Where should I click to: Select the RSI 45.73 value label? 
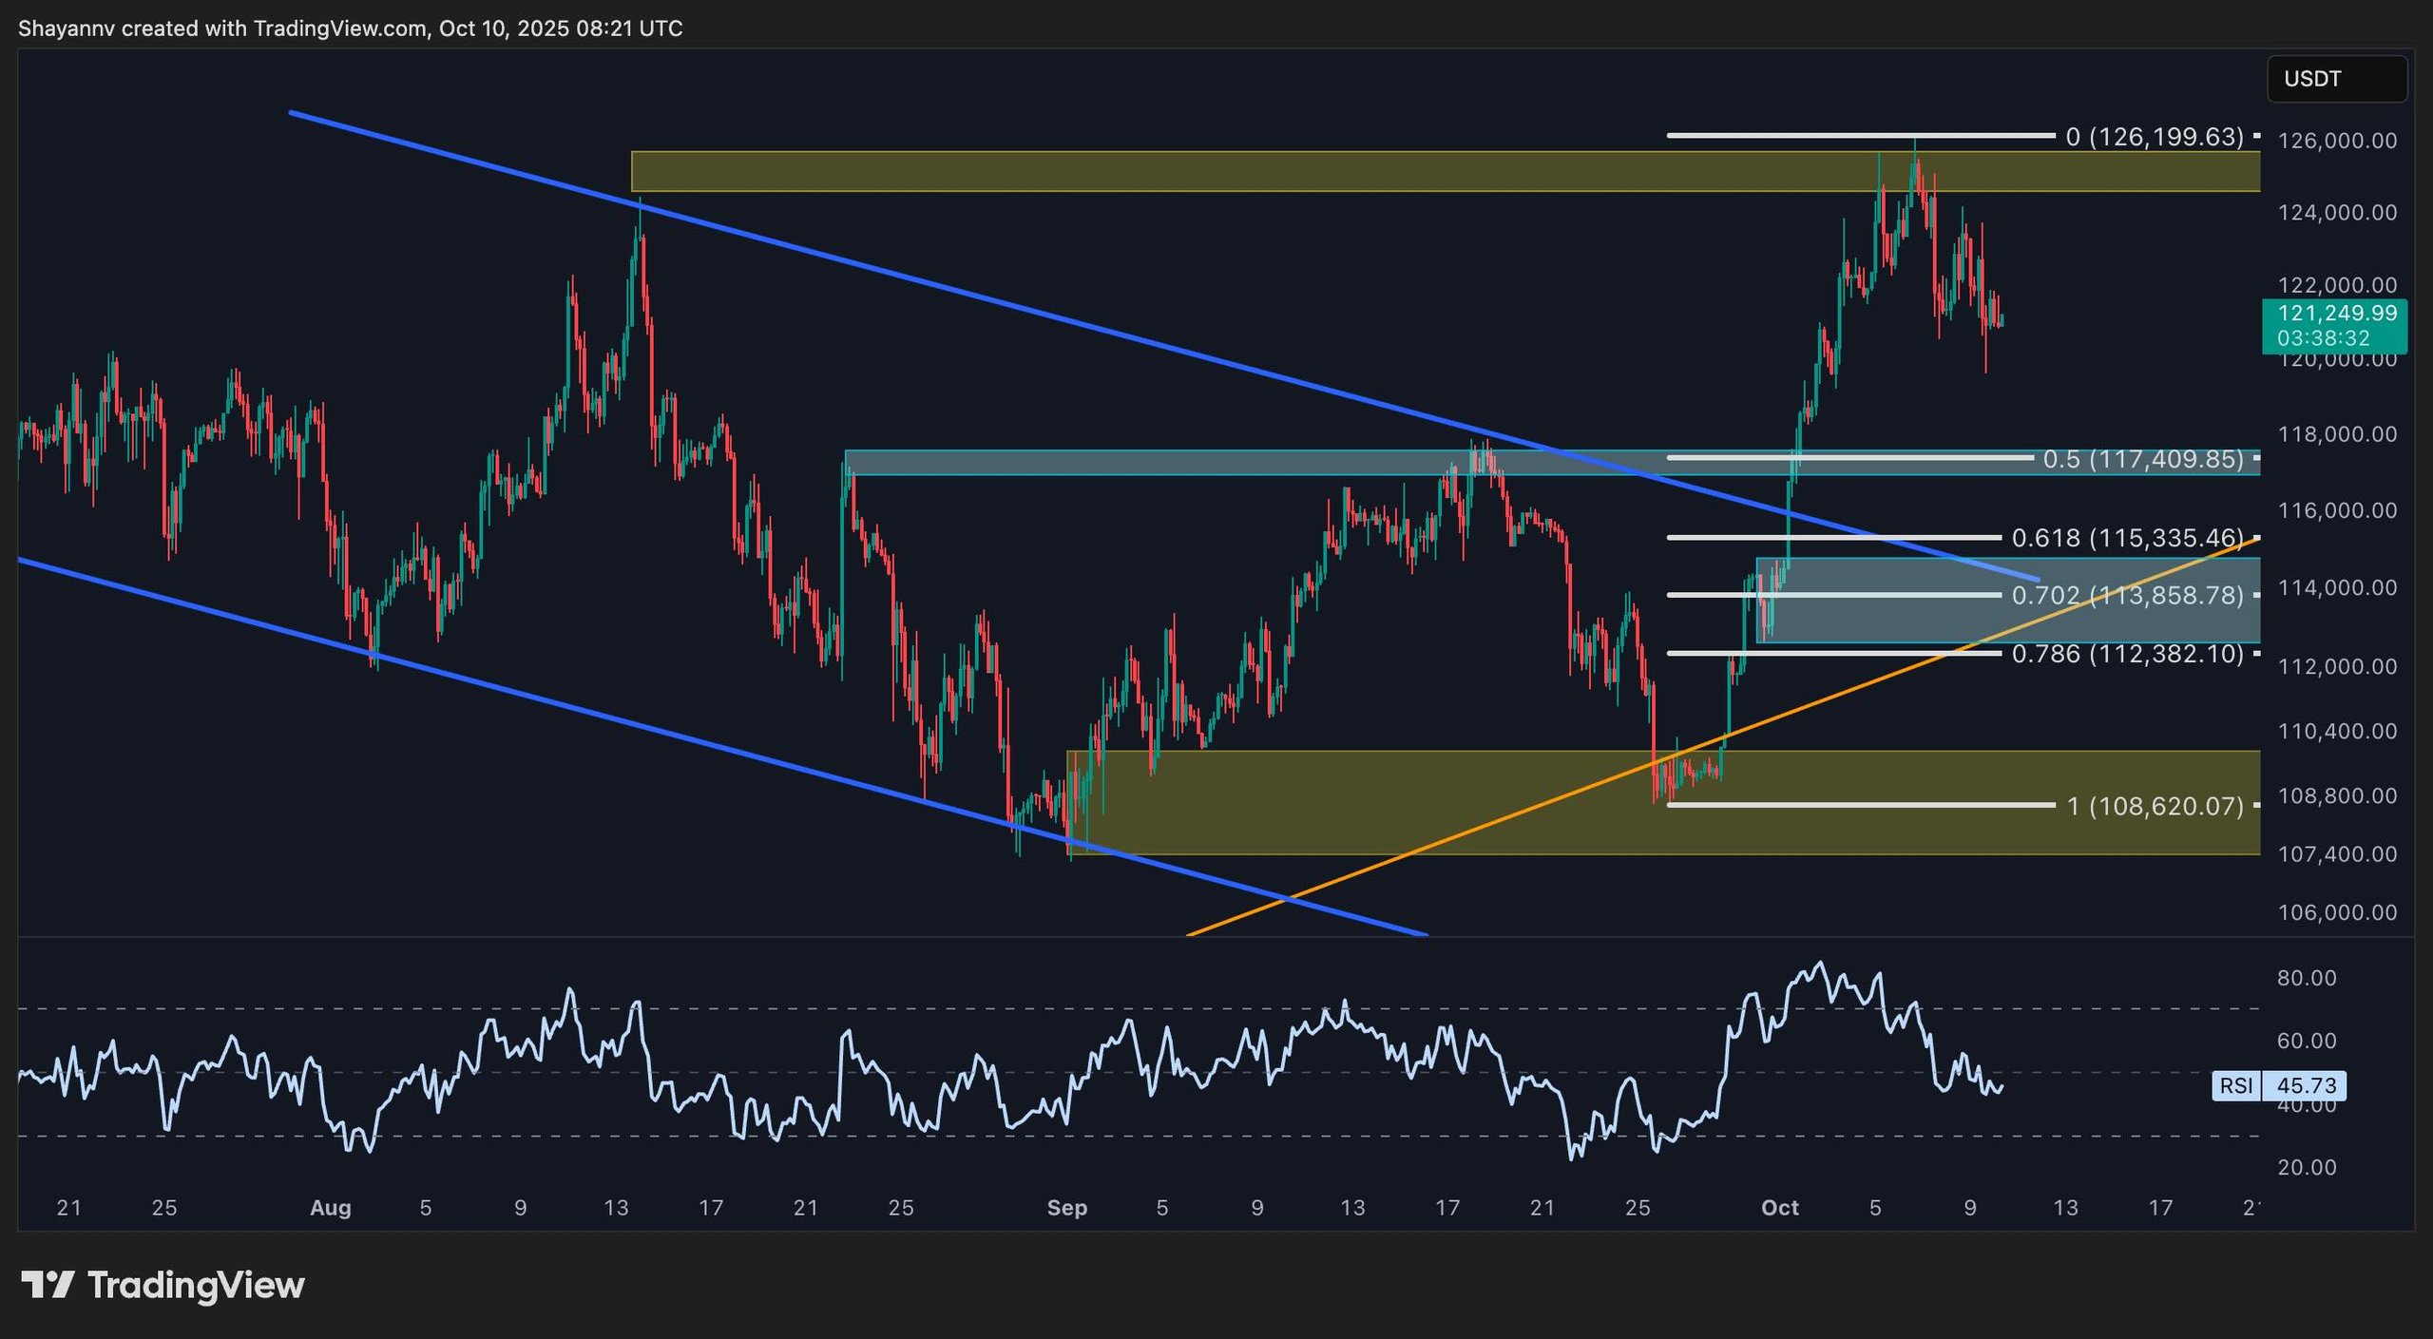click(x=2305, y=1085)
